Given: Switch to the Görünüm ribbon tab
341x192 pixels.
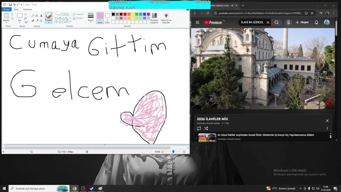Looking at the screenshot, I should (x=27, y=9).
